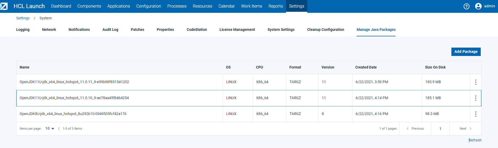Image resolution: width=498 pixels, height=148 pixels.
Task: Open actions menu for OpenJDK11U 11.0.11 package
Action: (475, 82)
